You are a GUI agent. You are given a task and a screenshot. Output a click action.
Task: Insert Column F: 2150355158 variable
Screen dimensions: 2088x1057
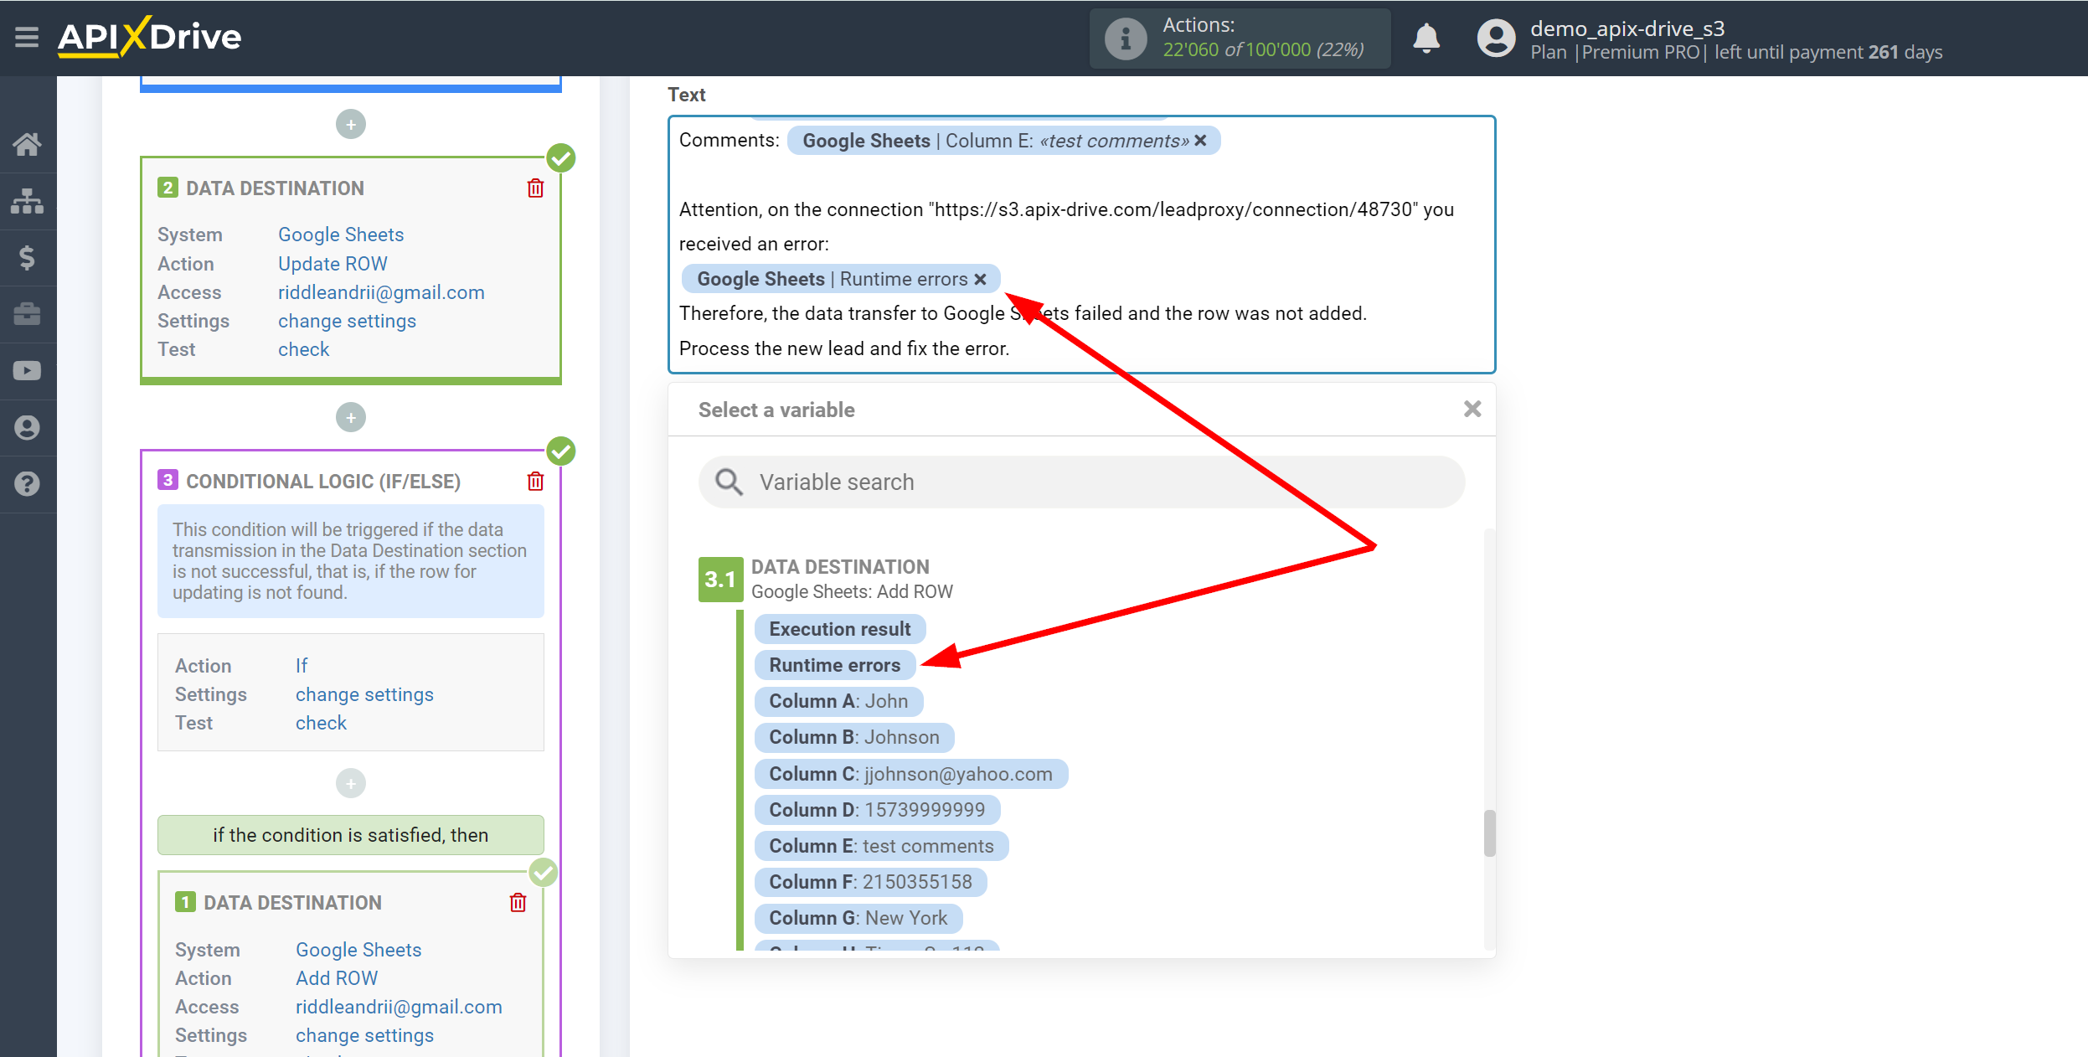[x=871, y=882]
